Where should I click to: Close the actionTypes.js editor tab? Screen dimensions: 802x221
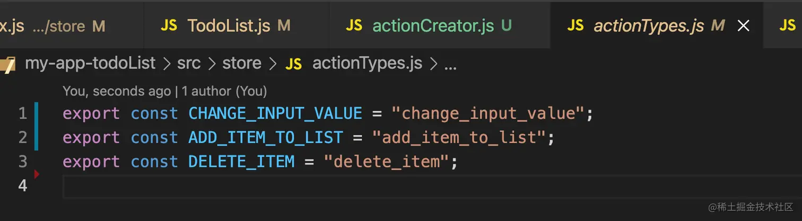click(x=744, y=25)
